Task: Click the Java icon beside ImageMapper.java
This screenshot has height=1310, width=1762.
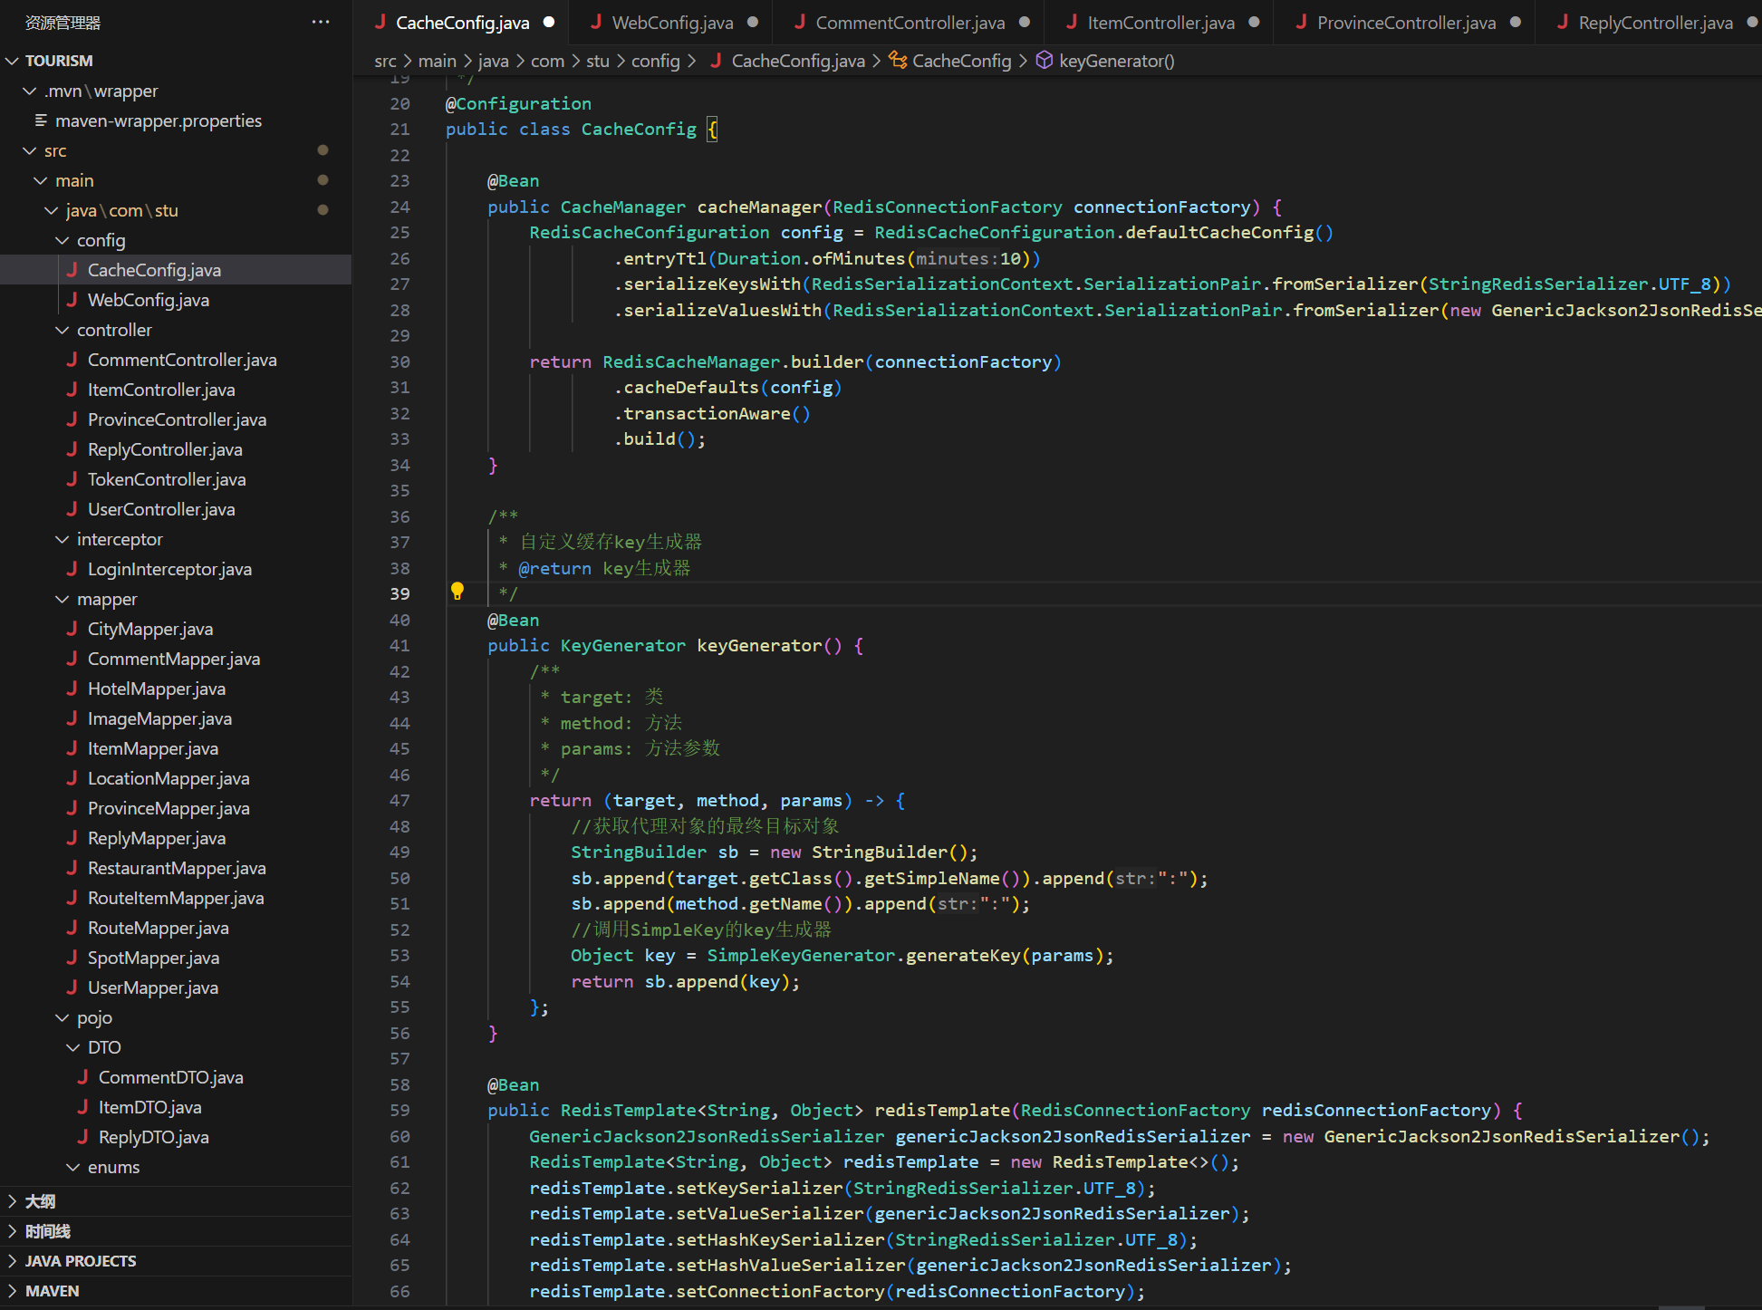Action: click(72, 718)
